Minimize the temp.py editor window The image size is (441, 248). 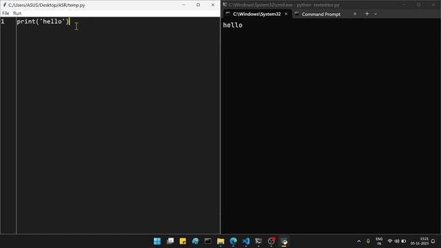tap(184, 5)
